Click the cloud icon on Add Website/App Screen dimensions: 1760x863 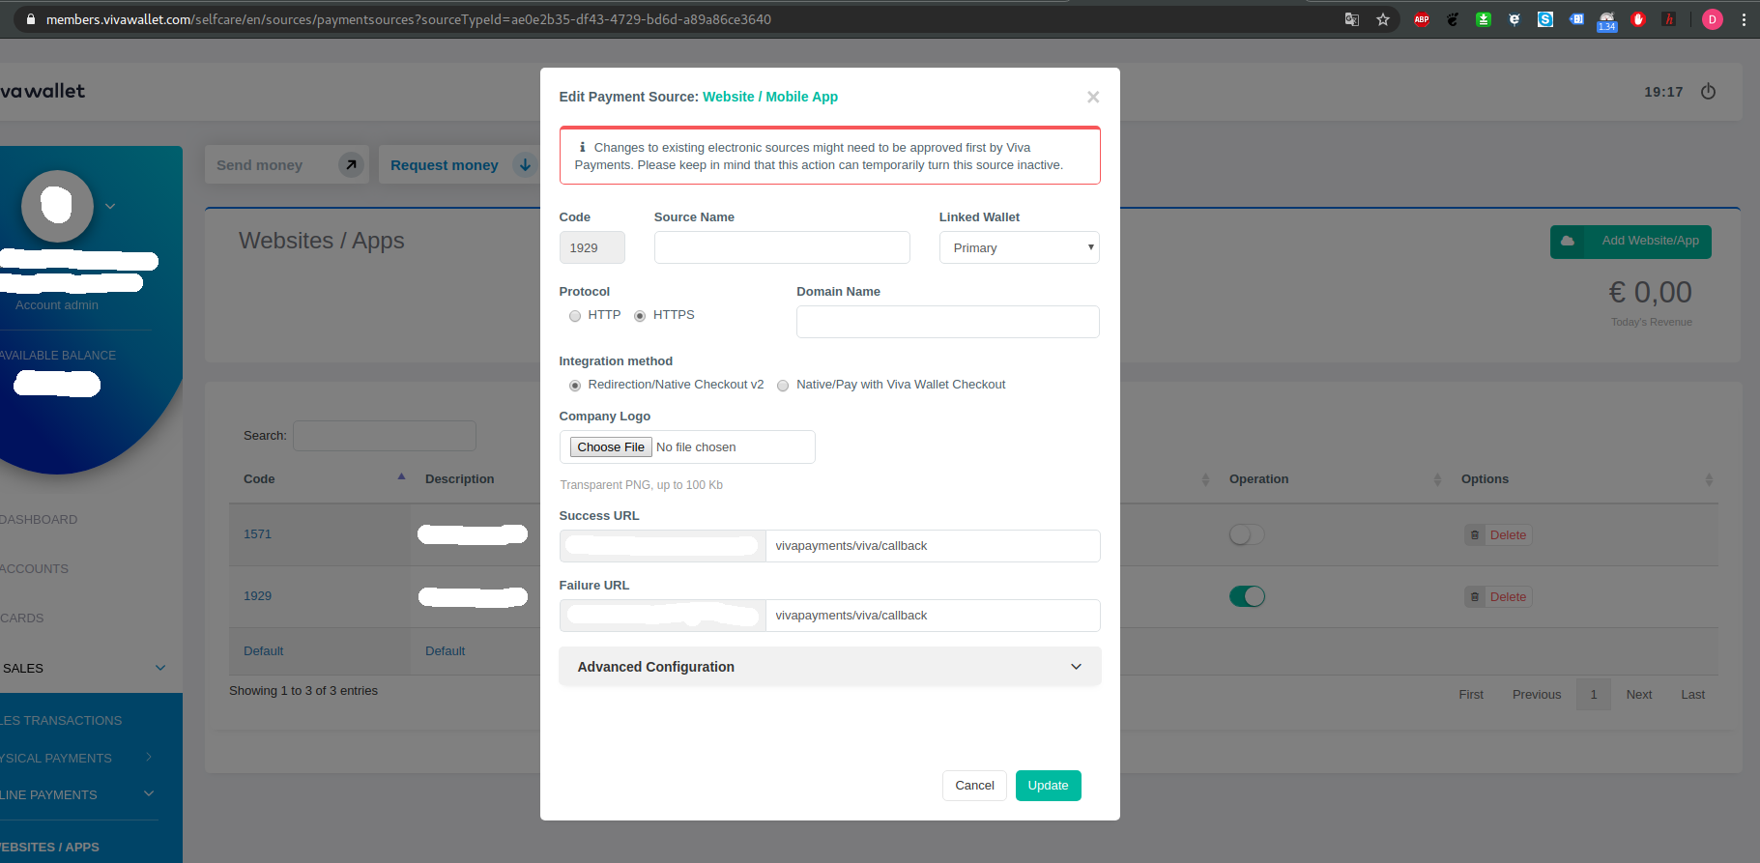tap(1568, 241)
